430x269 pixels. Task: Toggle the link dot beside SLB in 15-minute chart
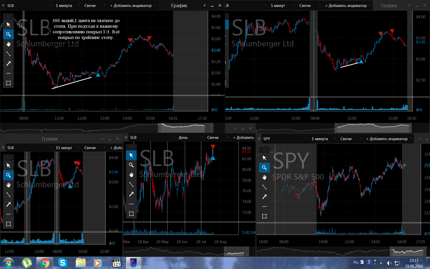pyautogui.click(x=3, y=148)
